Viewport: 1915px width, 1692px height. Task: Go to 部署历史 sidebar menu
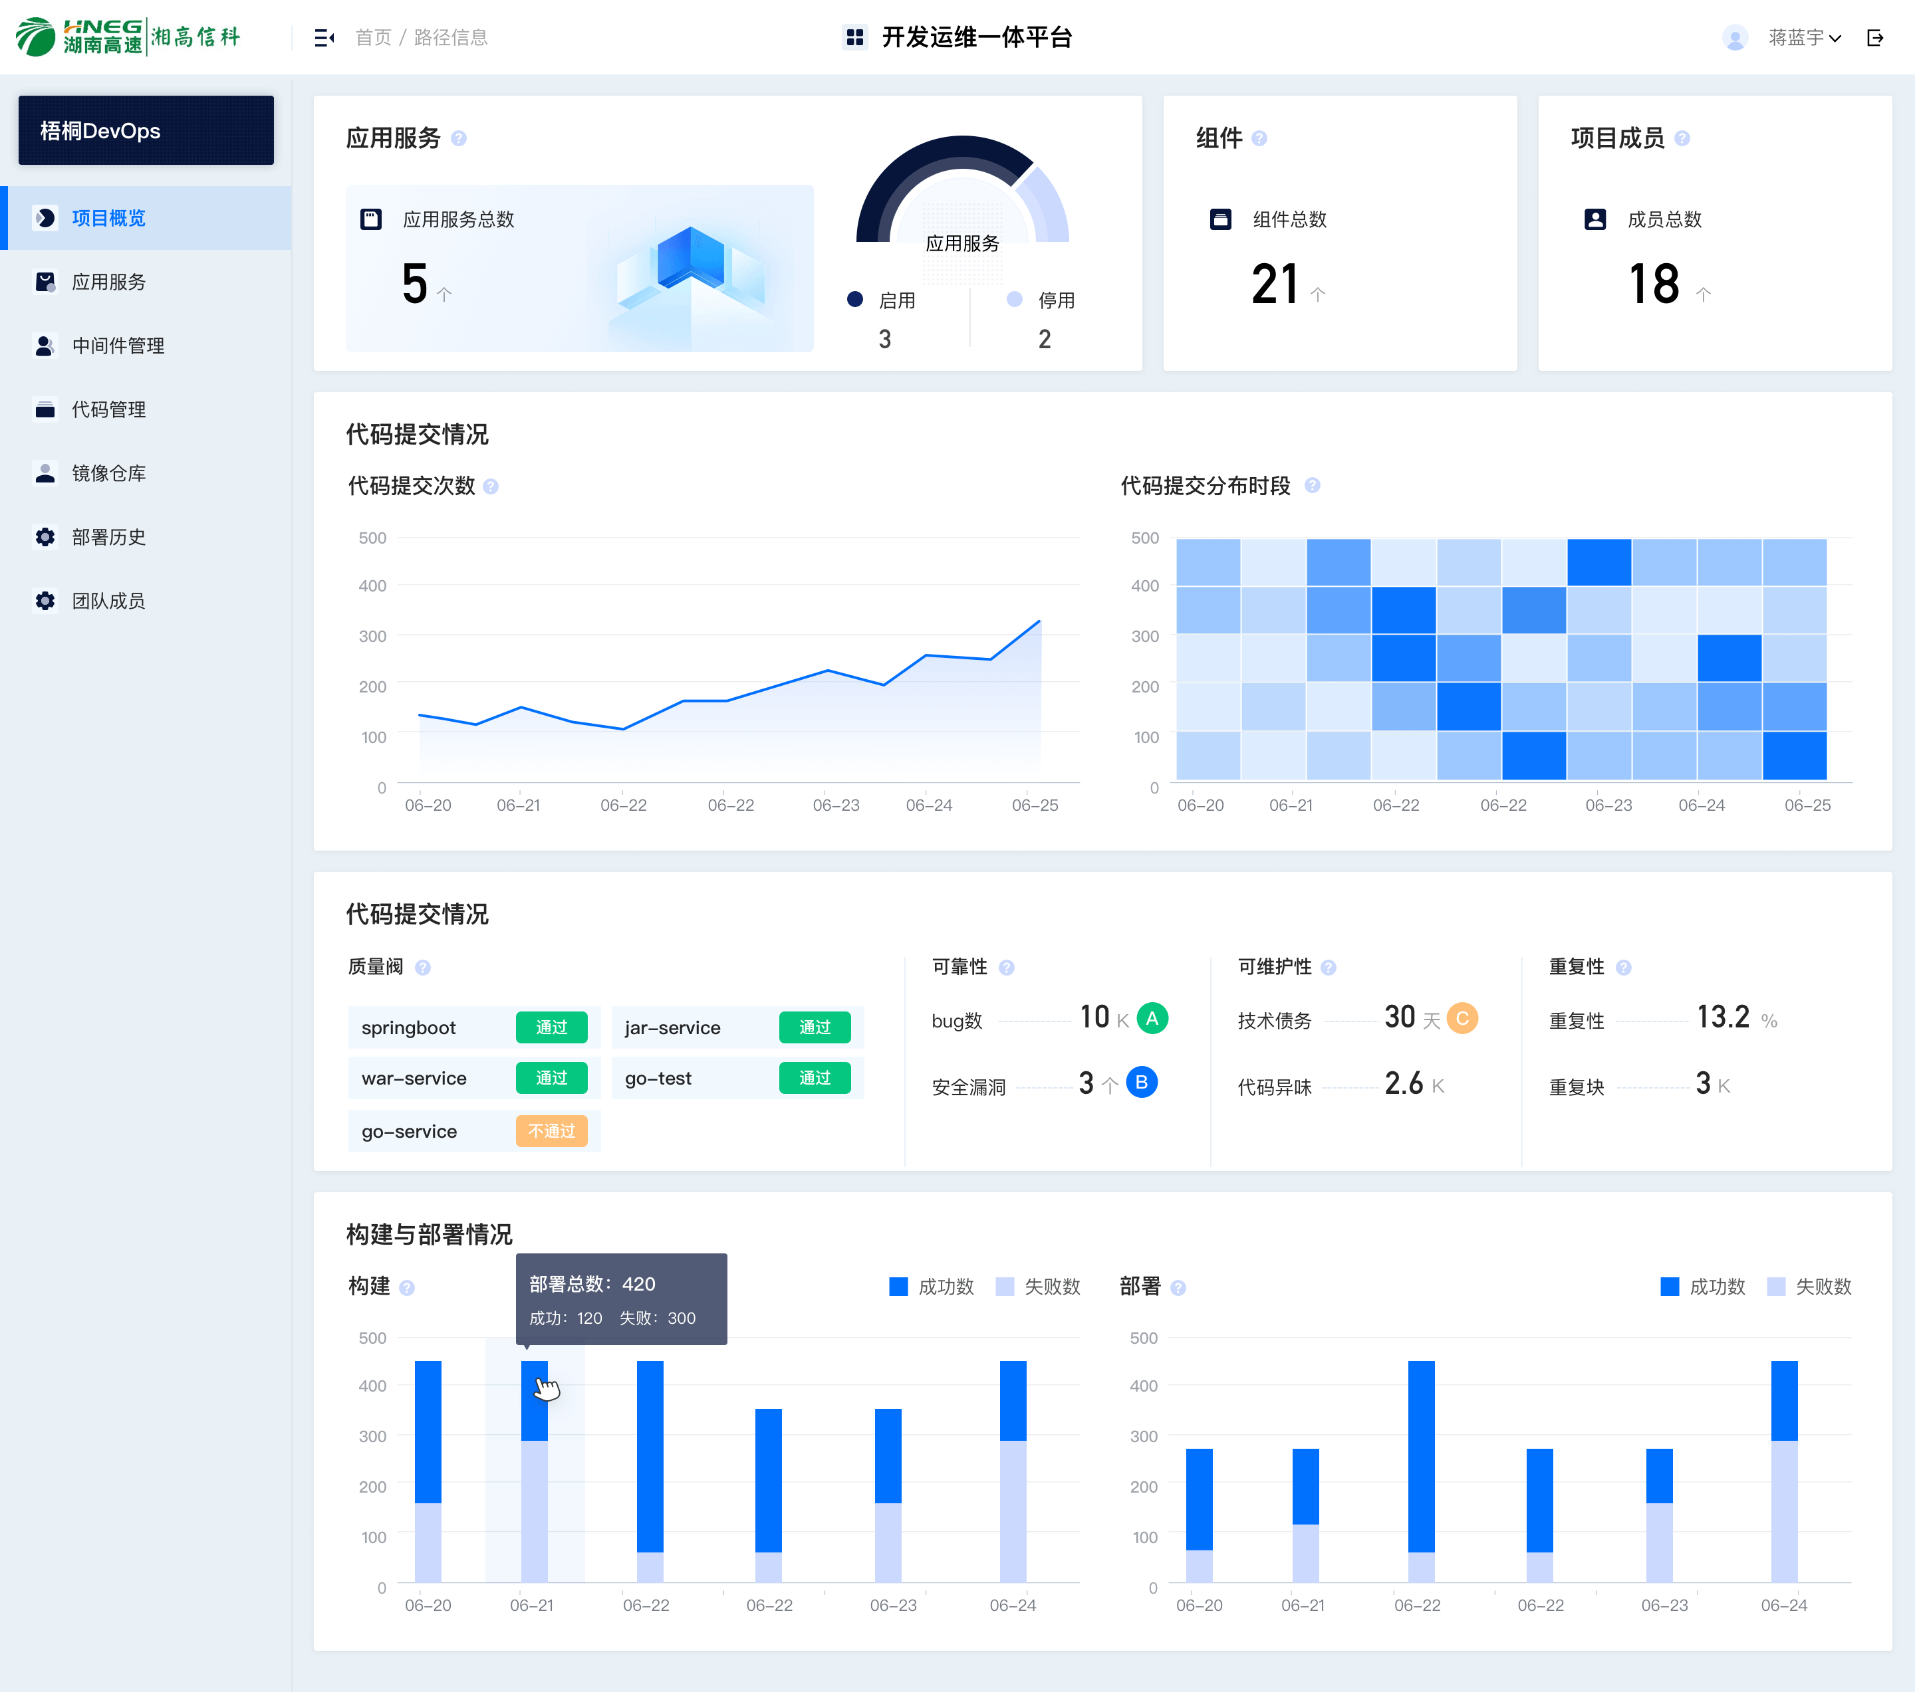[108, 536]
